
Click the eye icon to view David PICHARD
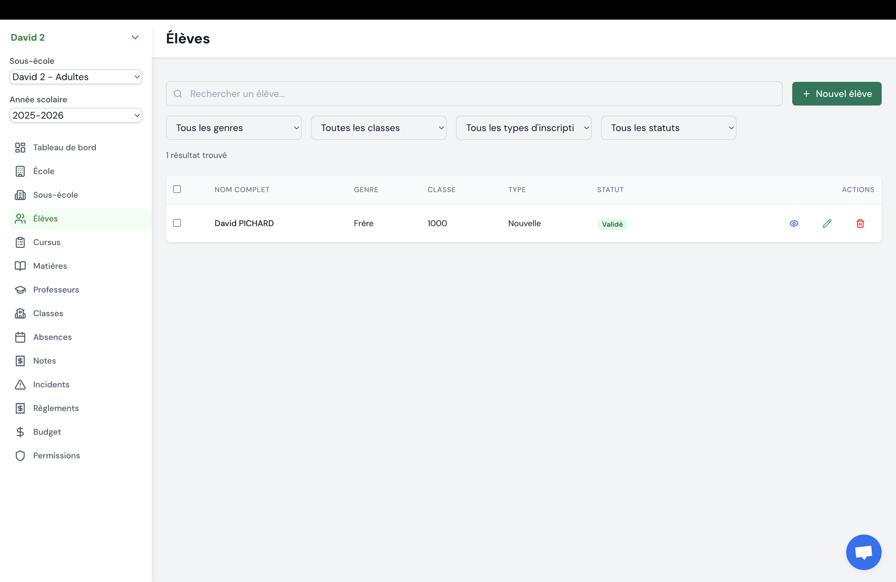pyautogui.click(x=794, y=224)
